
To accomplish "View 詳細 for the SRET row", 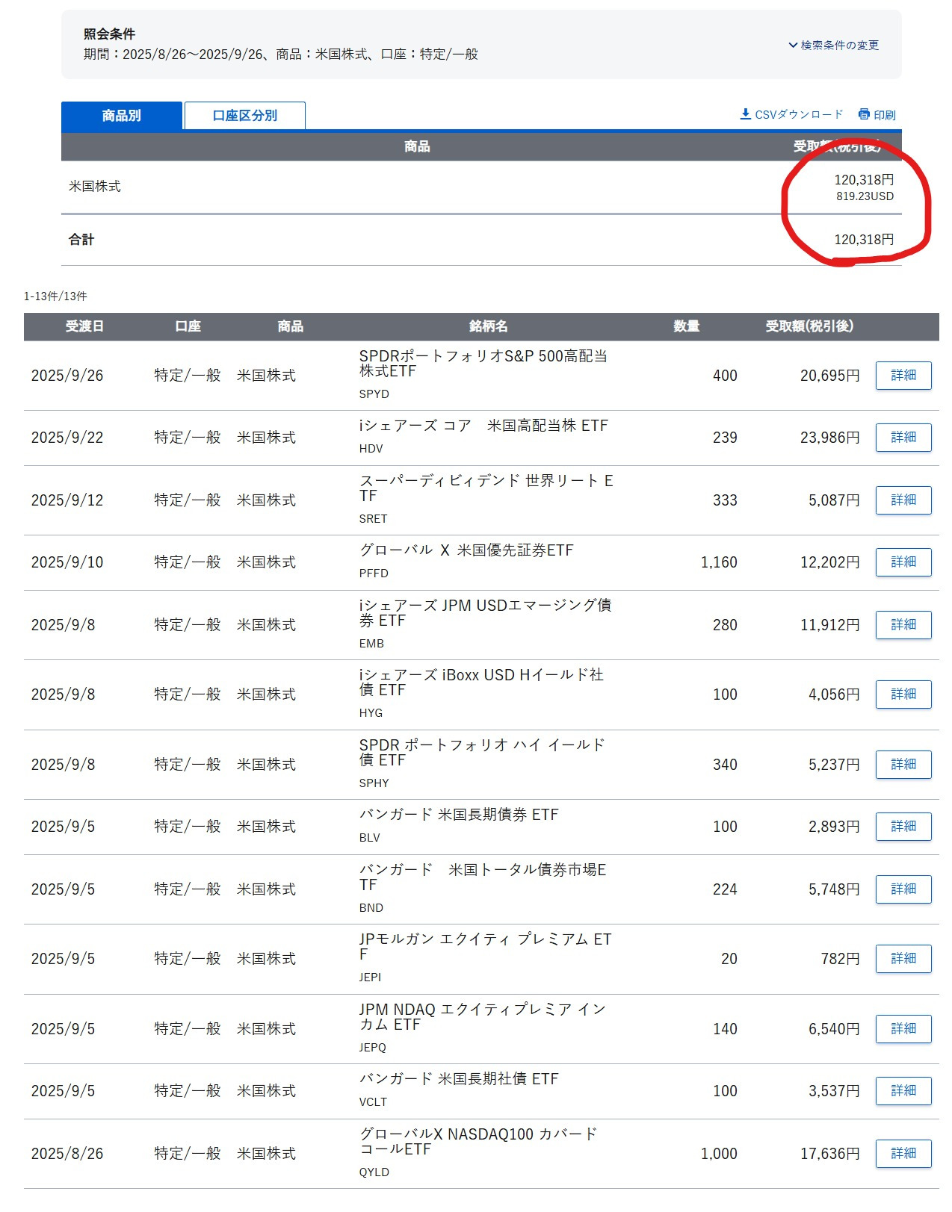I will click(x=903, y=500).
